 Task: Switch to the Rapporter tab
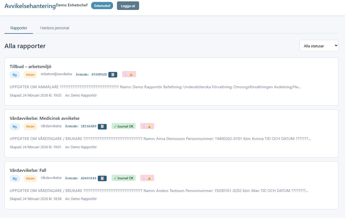click(x=19, y=28)
